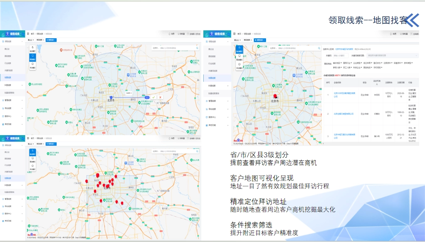Expand 管理线索 in results-table screenshot sidebar
The image size is (425, 242).
point(217,101)
